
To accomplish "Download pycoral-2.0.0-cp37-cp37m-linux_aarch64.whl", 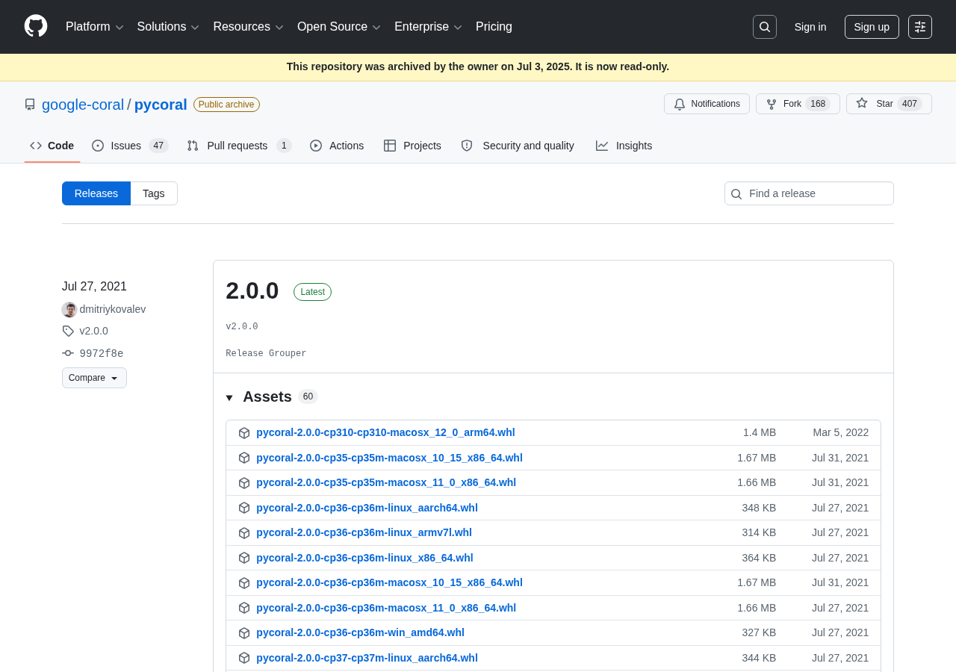I will 367,658.
